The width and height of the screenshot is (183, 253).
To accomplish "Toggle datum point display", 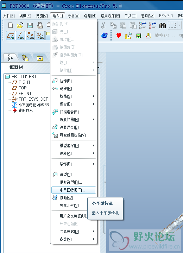I will (30, 36).
